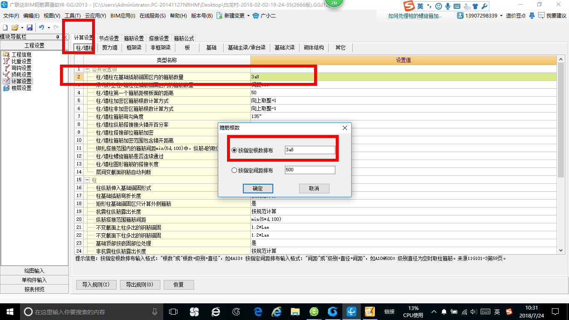This screenshot has width=569, height=320.
Task: Open Microsoft Edge from taskbar
Action: (x=258, y=311)
